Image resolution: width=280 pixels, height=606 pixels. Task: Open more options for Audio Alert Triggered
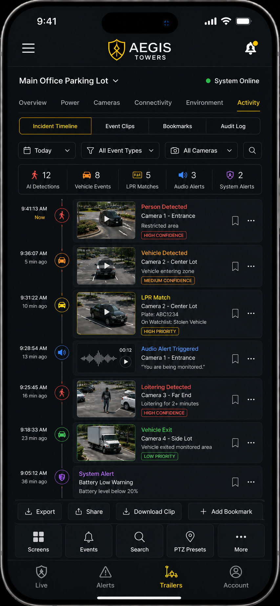(x=251, y=359)
